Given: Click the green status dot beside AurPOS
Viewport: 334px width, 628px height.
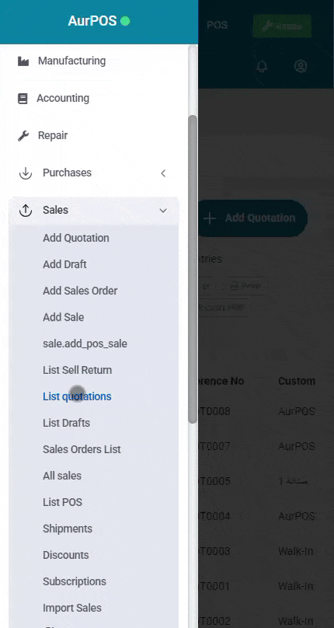Looking at the screenshot, I should pyautogui.click(x=125, y=21).
